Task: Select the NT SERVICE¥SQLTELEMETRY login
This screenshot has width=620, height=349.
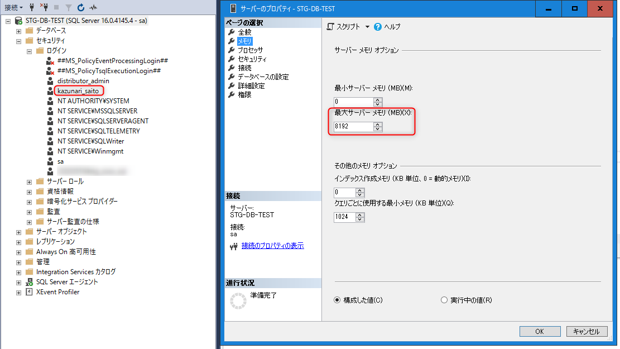Action: (99, 131)
